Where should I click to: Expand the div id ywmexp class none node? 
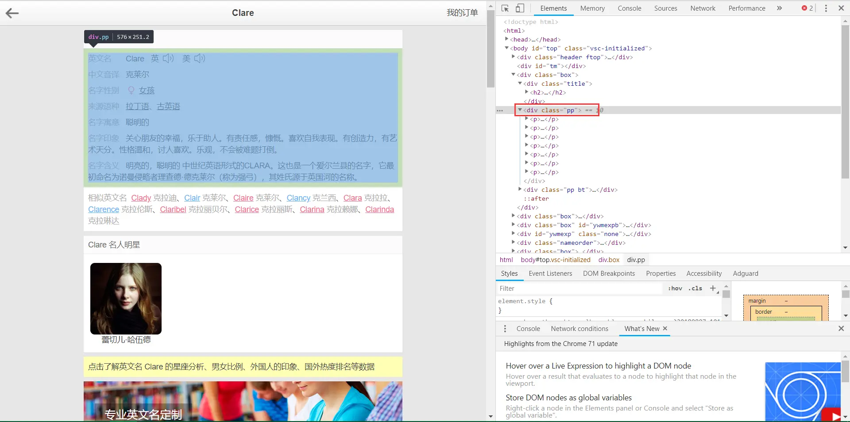point(514,233)
